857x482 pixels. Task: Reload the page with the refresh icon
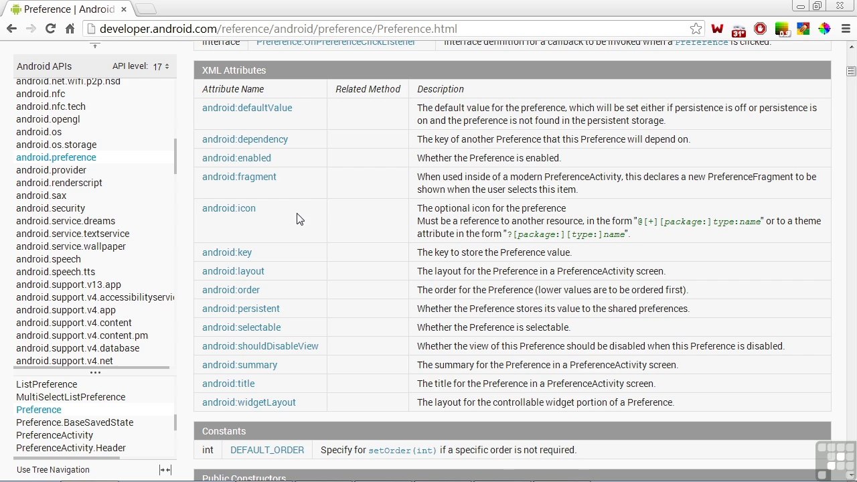coord(50,29)
